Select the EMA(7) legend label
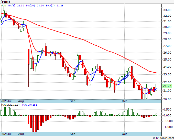174x140 pixels. click(50, 6)
